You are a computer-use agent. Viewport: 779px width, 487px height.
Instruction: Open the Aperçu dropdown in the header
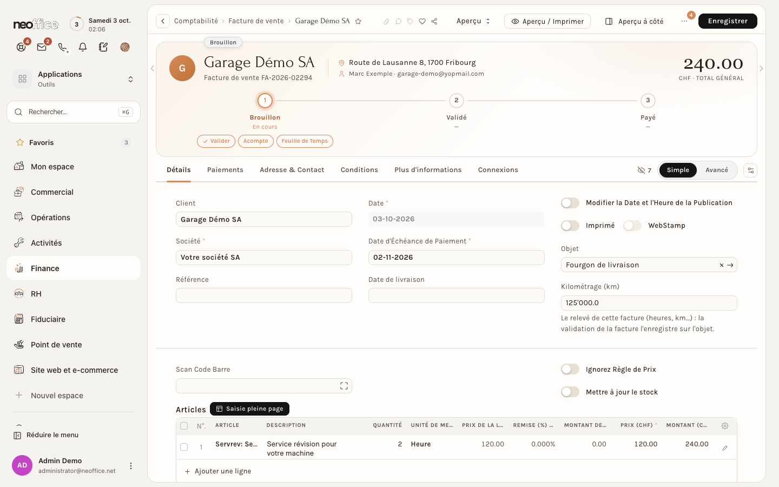pos(473,21)
